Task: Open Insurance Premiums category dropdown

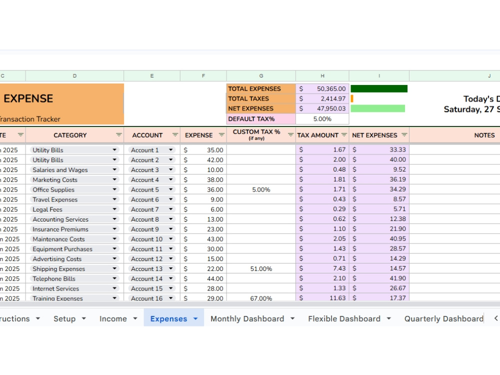Action: (x=114, y=229)
